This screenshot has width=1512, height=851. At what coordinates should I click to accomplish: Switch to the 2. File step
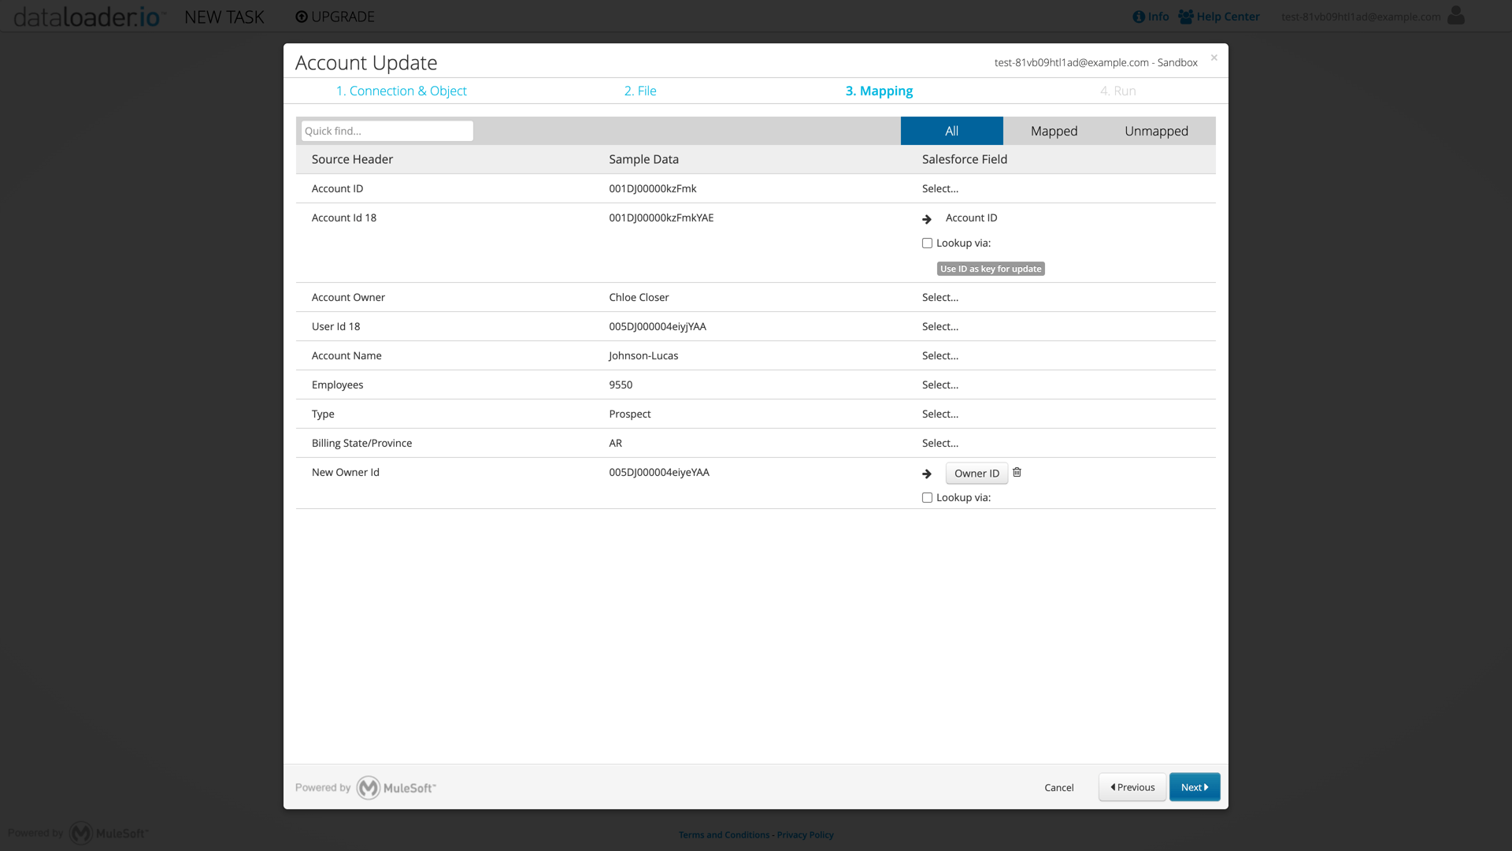pyautogui.click(x=640, y=91)
